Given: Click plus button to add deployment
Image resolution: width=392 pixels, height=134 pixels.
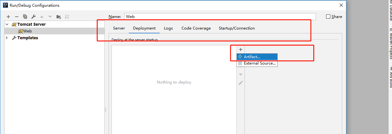Looking at the screenshot, I should (x=240, y=49).
